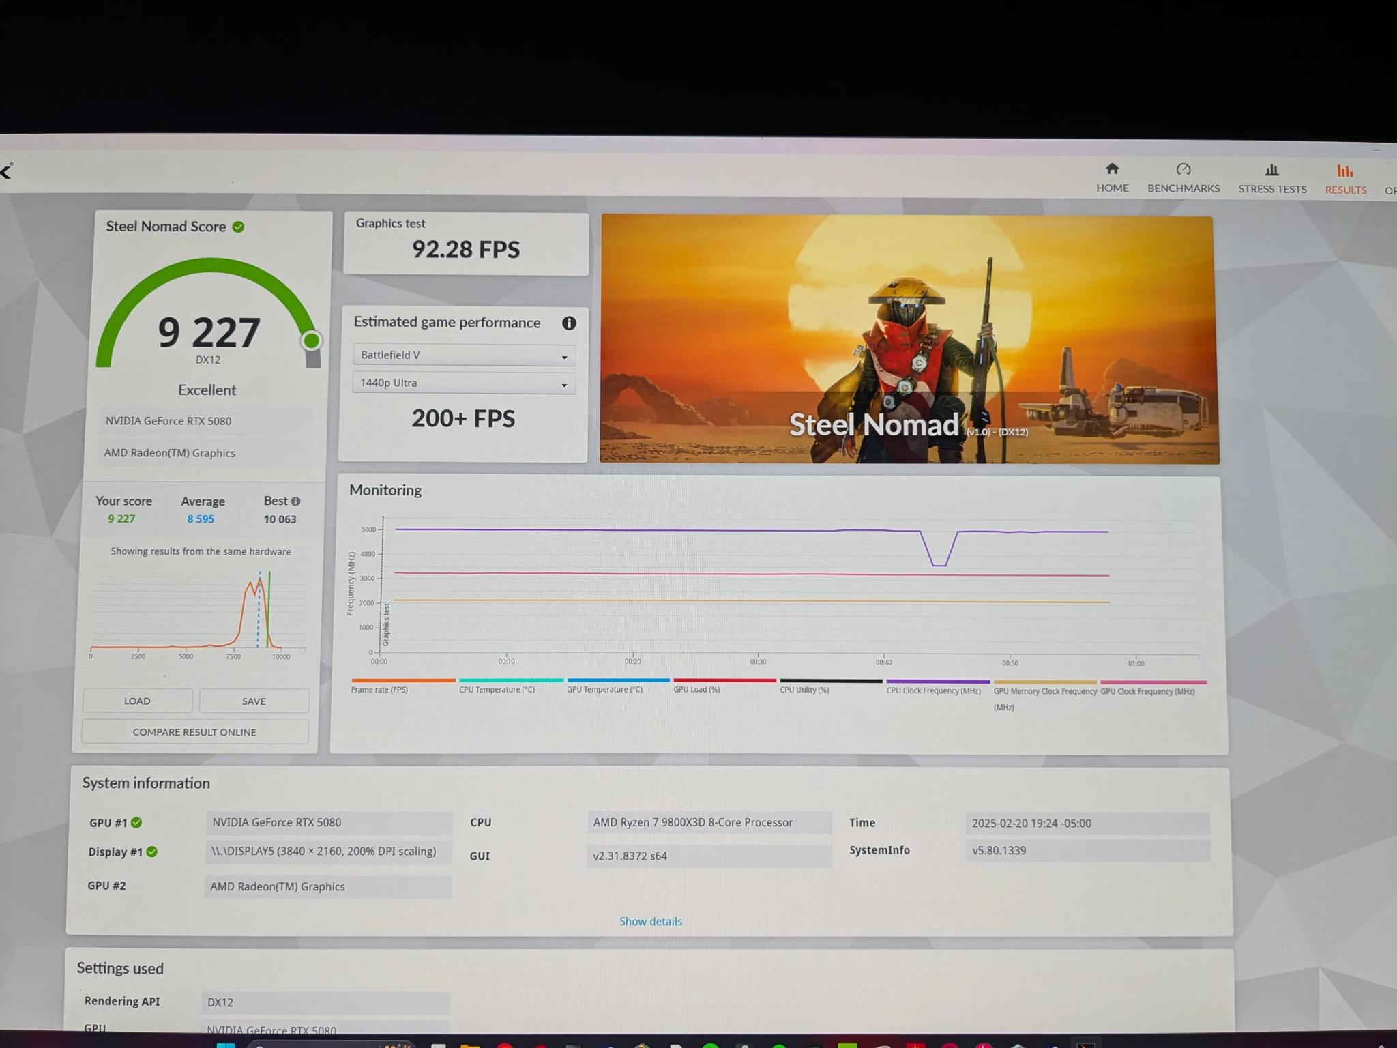The width and height of the screenshot is (1397, 1048).
Task: Click the Home icon in the navigation bar
Action: tap(1112, 171)
